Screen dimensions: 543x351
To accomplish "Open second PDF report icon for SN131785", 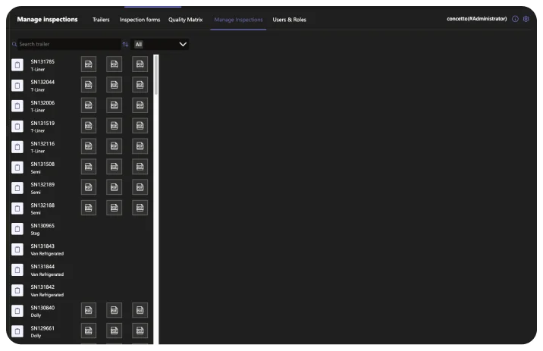I will click(x=114, y=64).
